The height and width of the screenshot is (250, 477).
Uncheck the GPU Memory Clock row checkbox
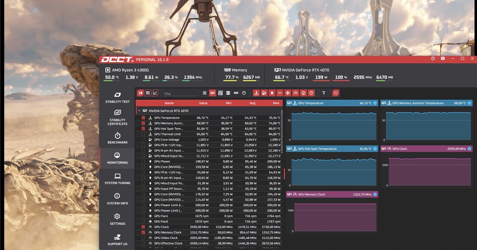click(143, 232)
